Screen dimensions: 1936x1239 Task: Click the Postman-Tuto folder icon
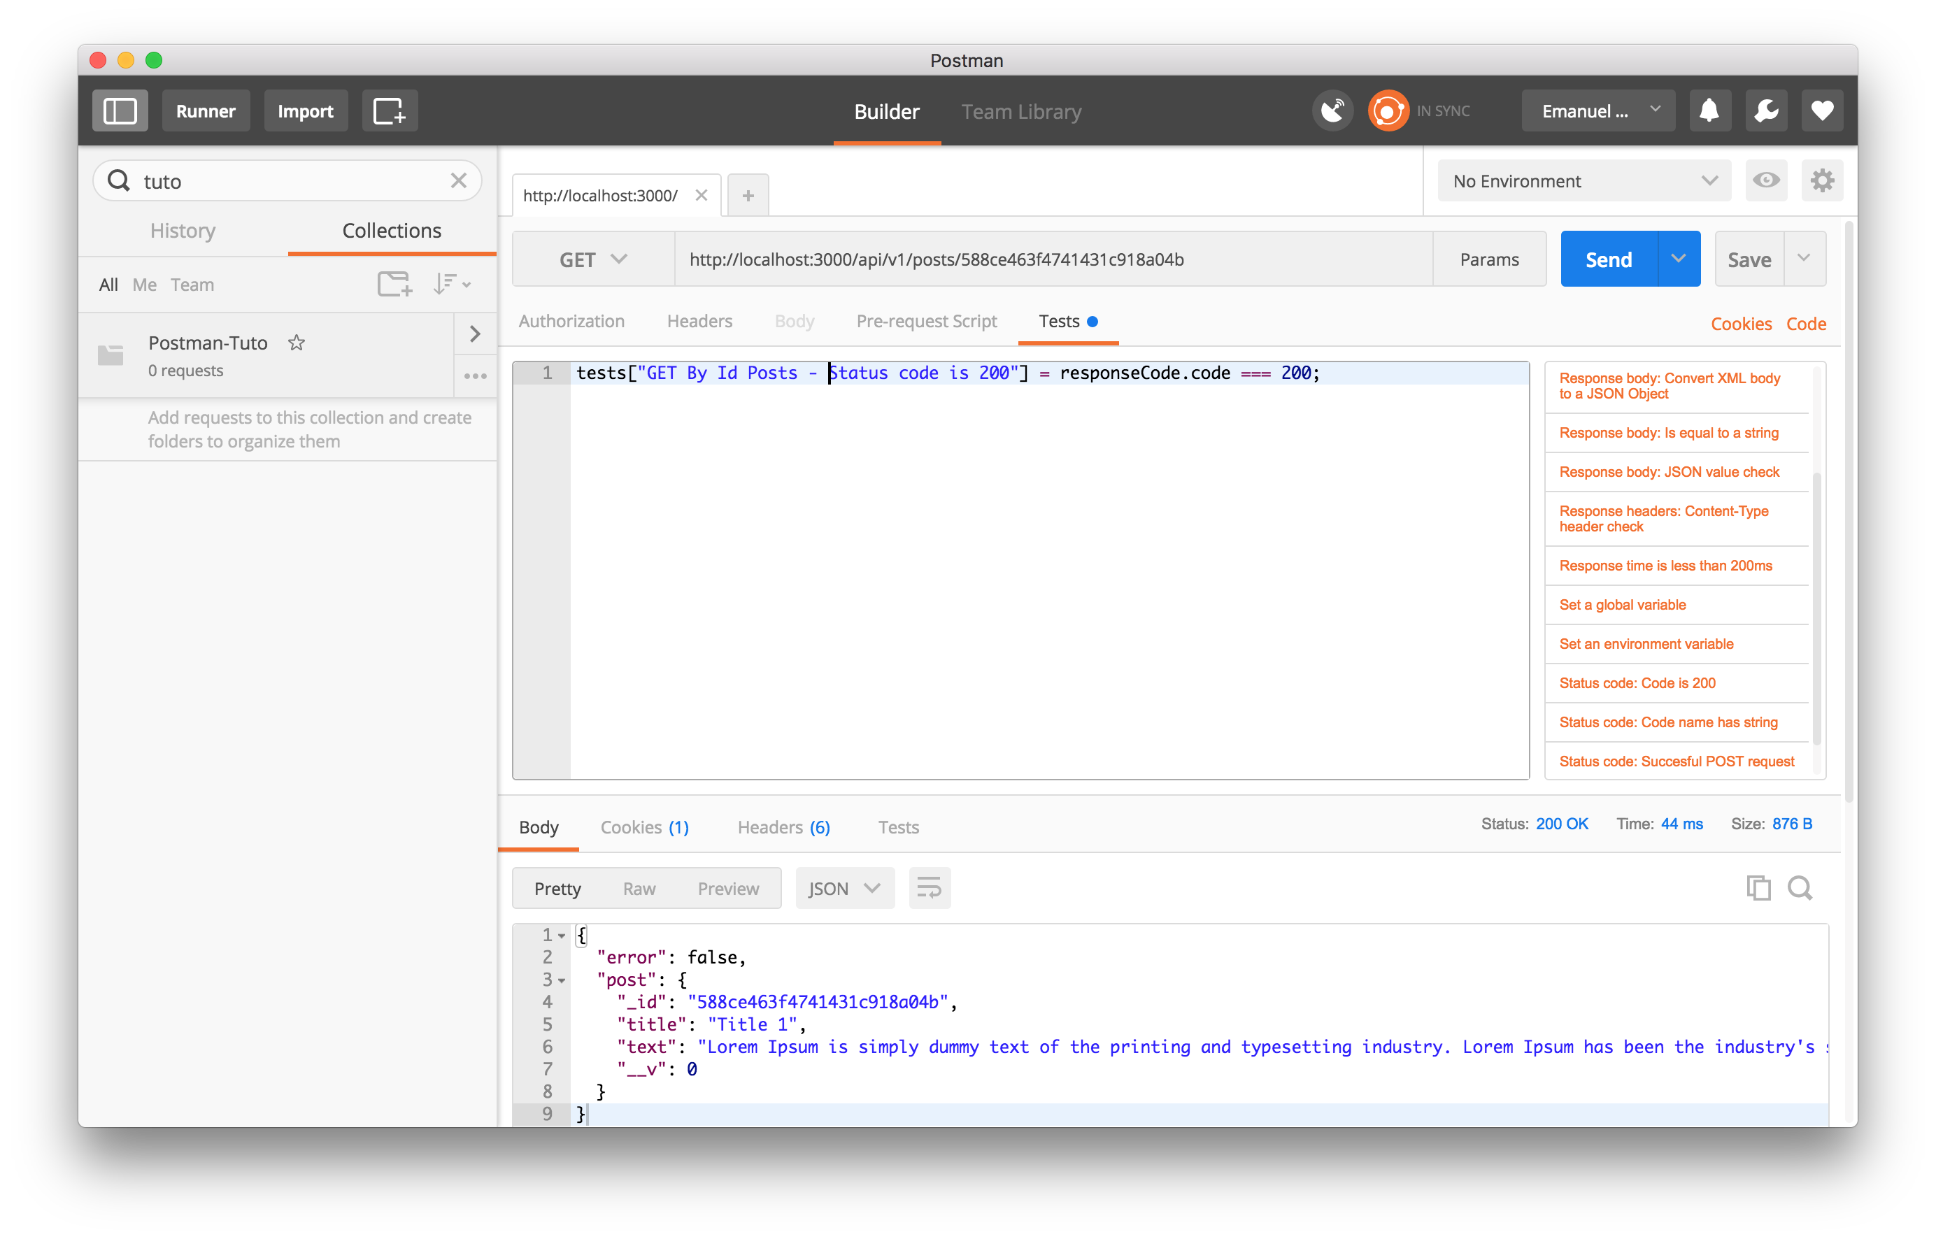click(x=111, y=354)
